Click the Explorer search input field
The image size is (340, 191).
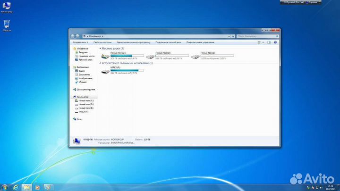pyautogui.click(x=258, y=36)
